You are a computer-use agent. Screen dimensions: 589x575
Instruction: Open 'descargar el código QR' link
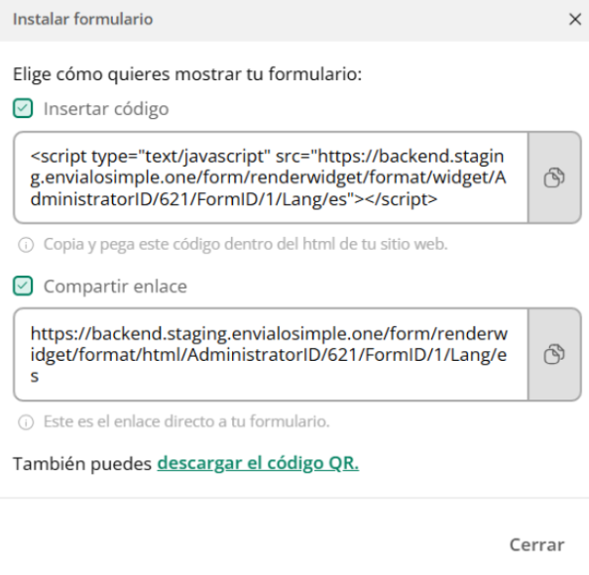(x=258, y=463)
